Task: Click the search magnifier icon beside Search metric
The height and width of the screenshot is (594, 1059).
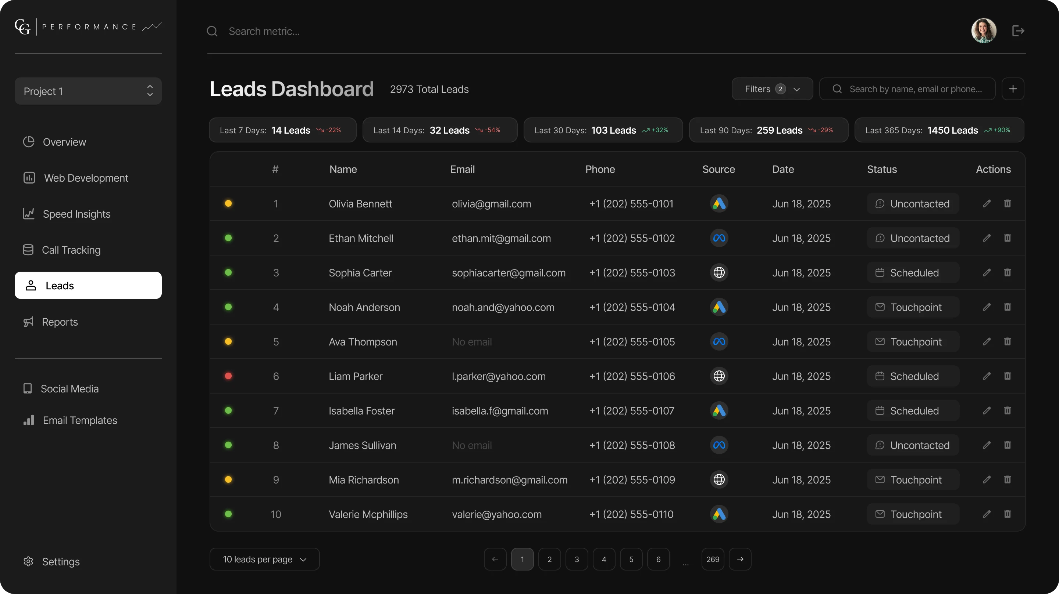Action: point(212,31)
